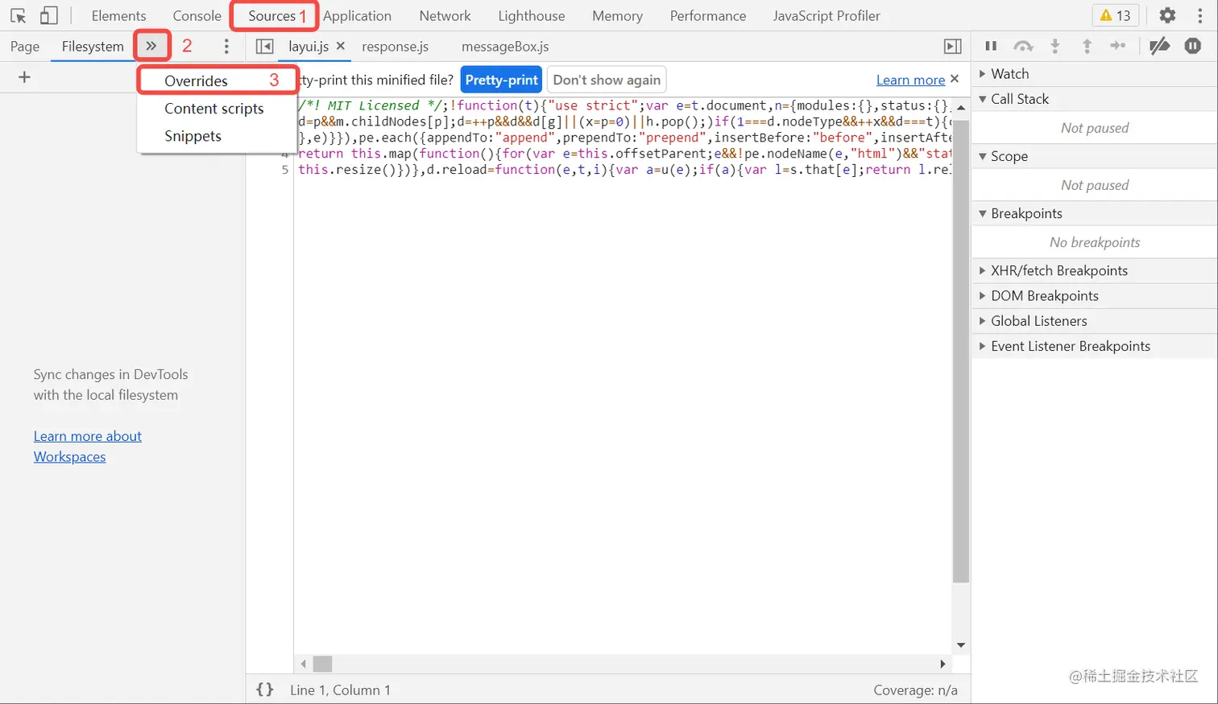Click the warnings count badge showing 13

pos(1116,15)
